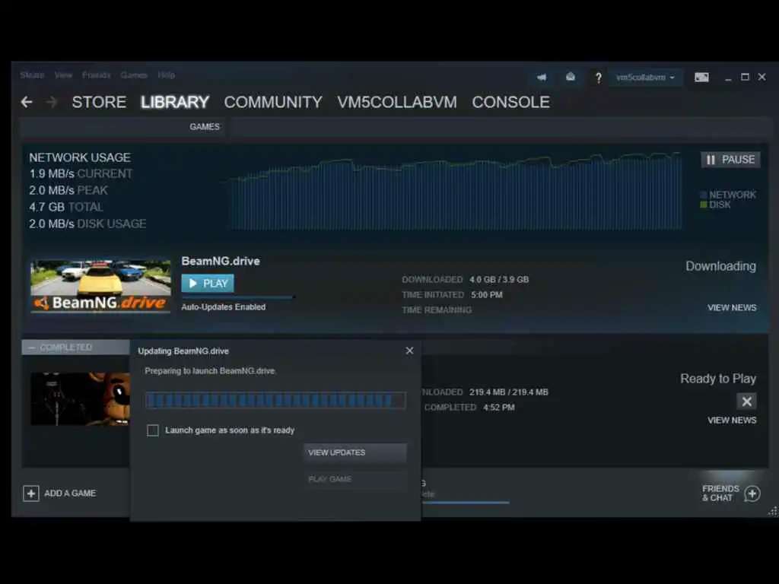The height and width of the screenshot is (584, 779).
Task: Open the Games menu
Action: (134, 75)
